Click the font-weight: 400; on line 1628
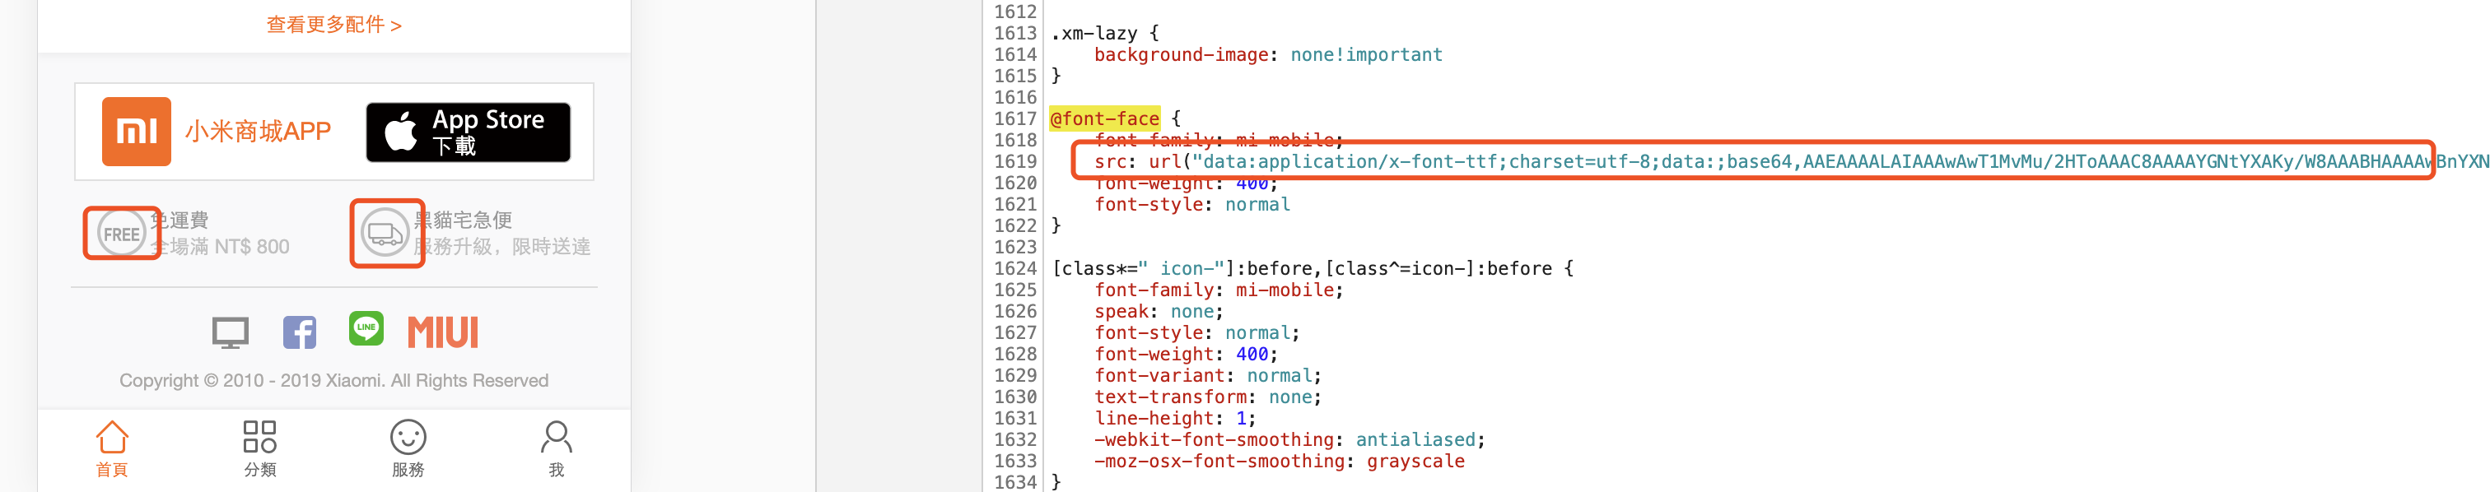 1186,354
